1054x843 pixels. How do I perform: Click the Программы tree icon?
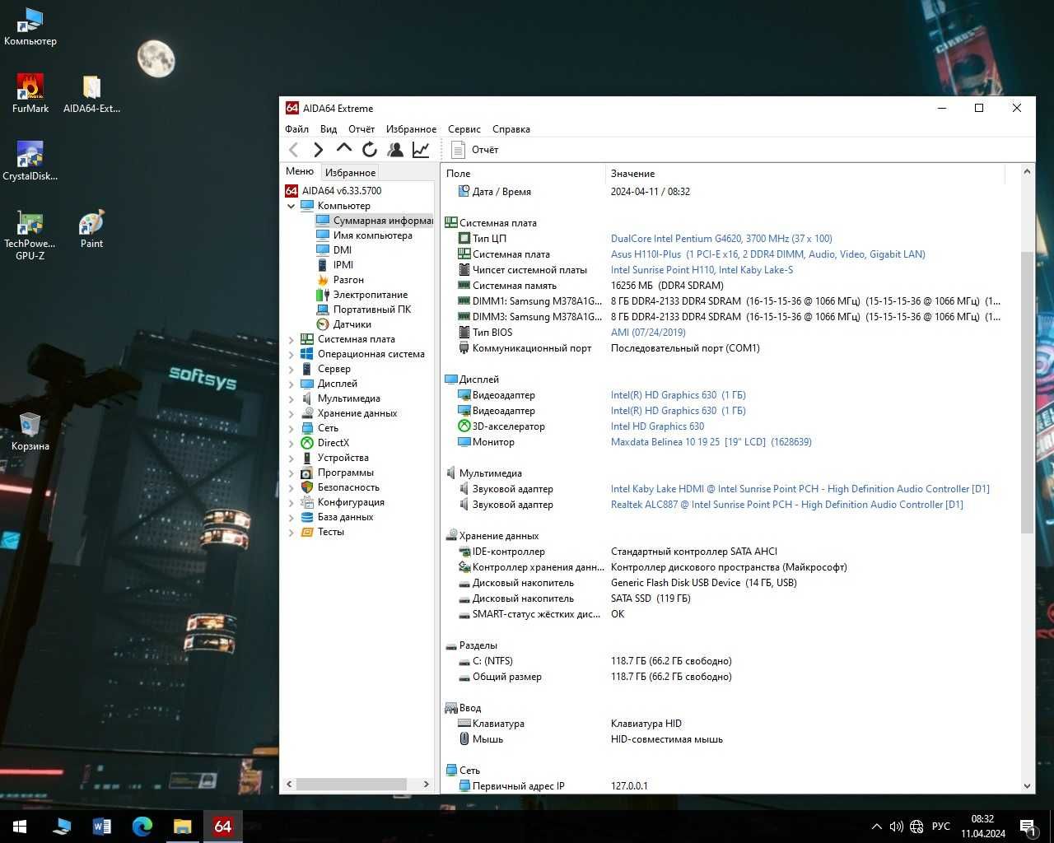[x=307, y=473]
